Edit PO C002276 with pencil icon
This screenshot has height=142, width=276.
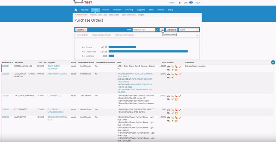pos(180,74)
